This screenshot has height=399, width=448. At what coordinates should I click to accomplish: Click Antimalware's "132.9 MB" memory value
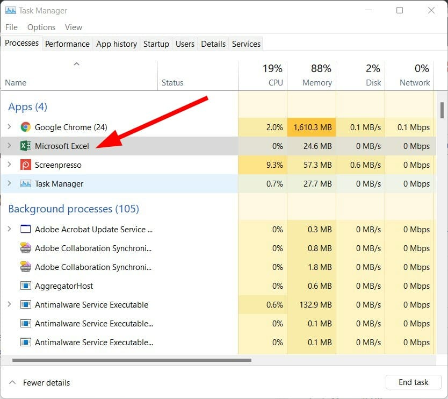coord(315,304)
